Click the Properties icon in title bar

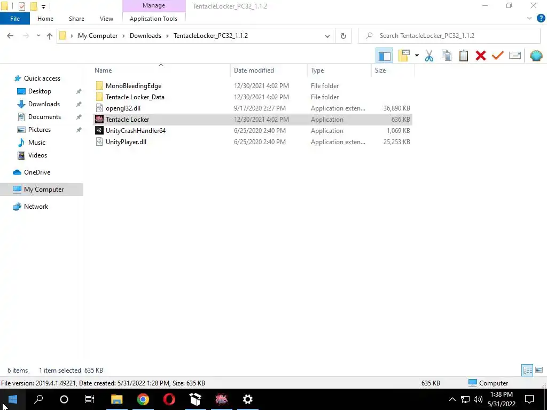pos(21,6)
